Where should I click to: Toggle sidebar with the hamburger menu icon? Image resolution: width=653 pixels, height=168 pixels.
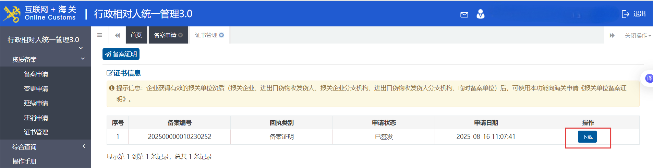[100, 35]
